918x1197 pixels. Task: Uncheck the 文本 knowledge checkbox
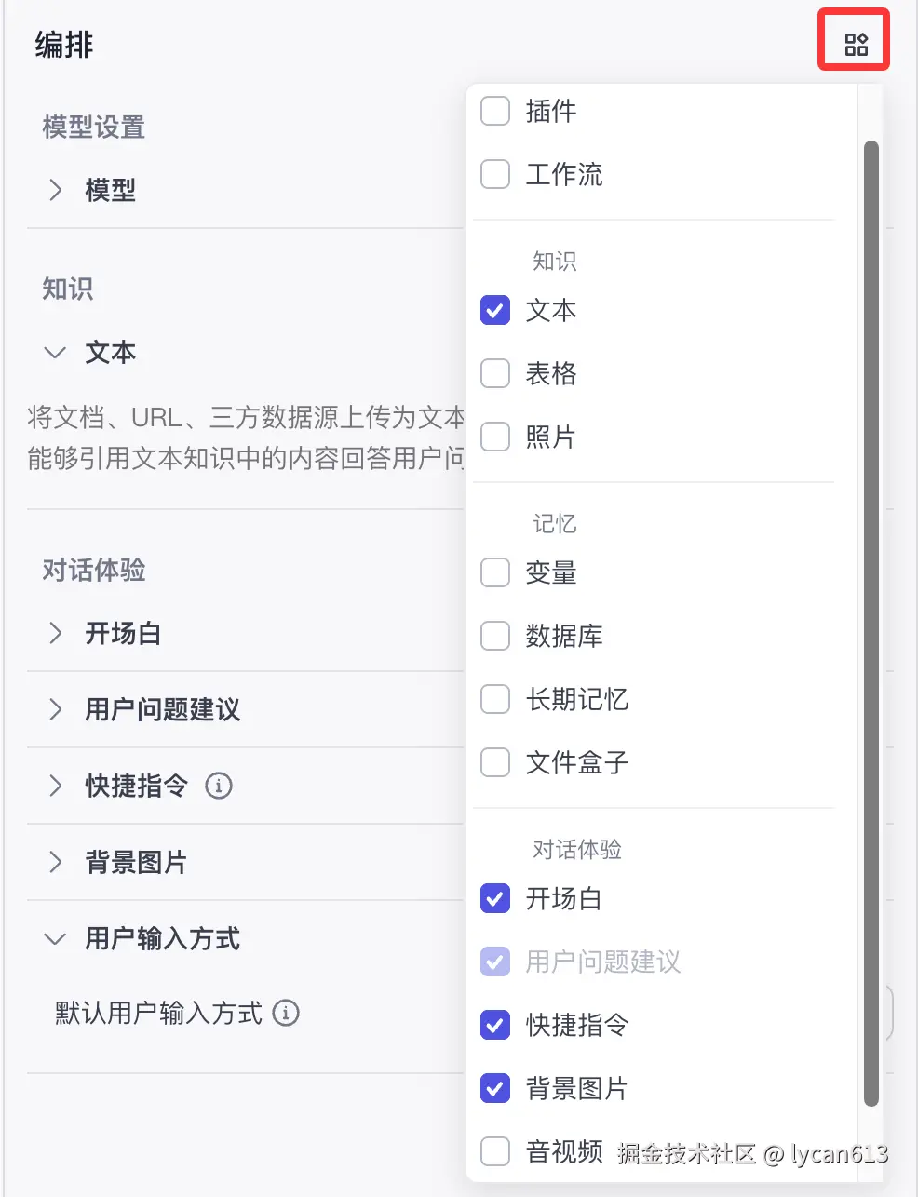(495, 310)
